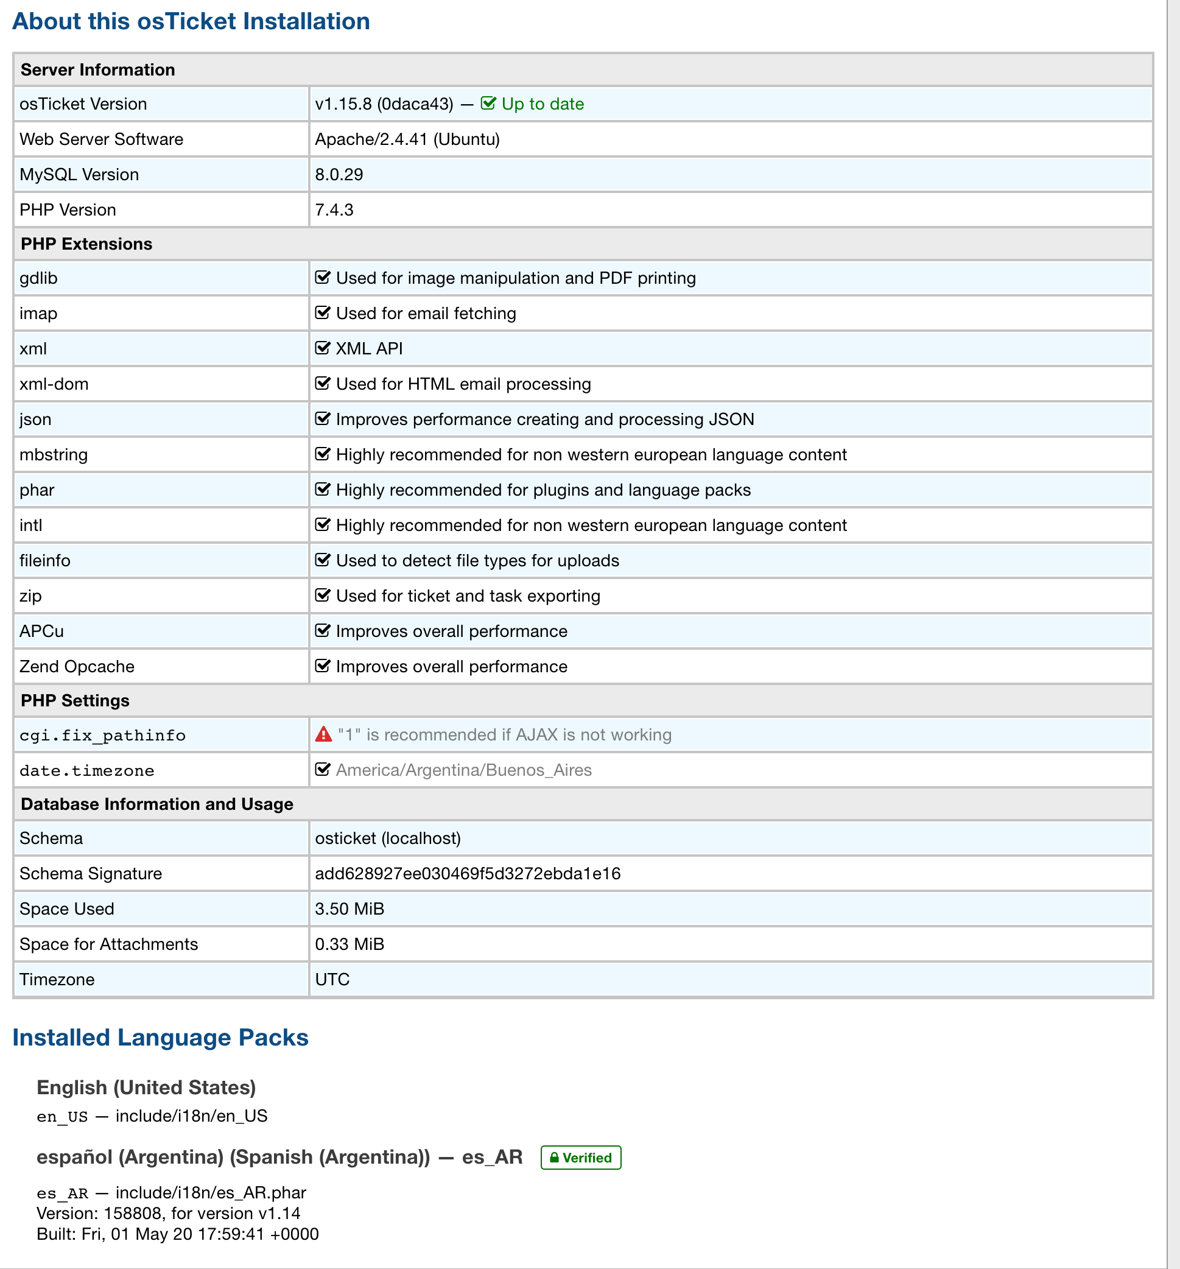This screenshot has height=1269, width=1180.
Task: Click the Database Information and Usage header
Action: [x=157, y=804]
